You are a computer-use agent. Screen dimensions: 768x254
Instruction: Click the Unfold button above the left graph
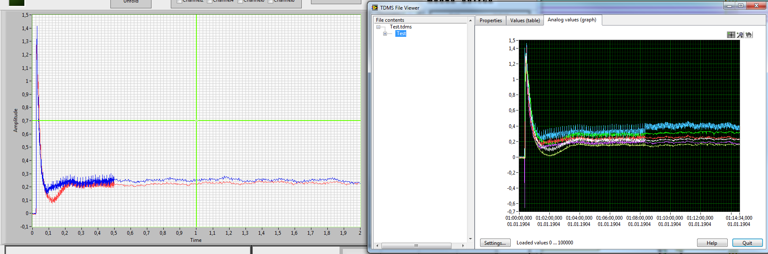click(x=131, y=3)
